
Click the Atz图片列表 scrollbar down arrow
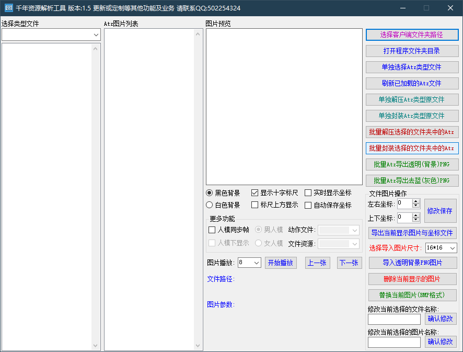198,346
